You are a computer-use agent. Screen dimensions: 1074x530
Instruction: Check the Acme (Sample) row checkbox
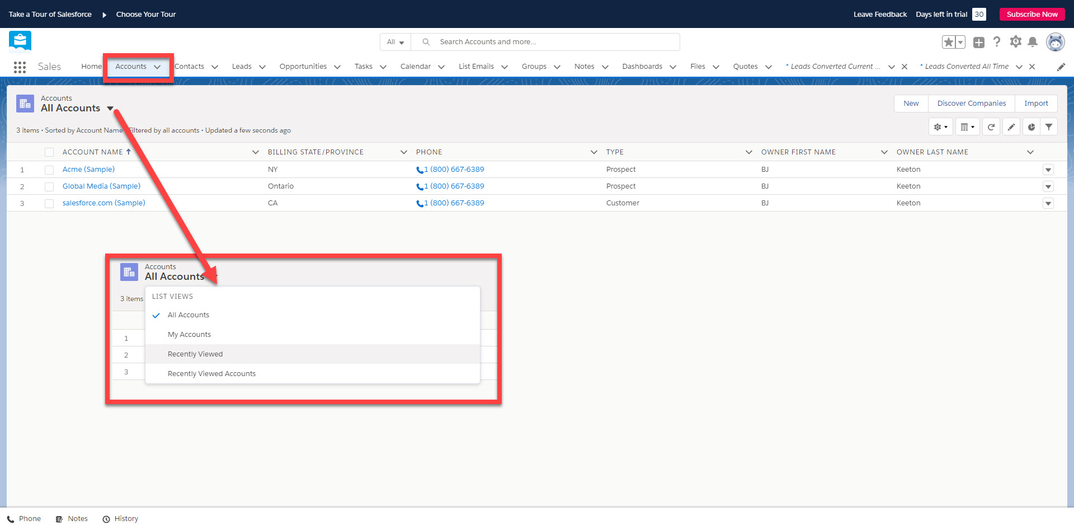coord(49,170)
